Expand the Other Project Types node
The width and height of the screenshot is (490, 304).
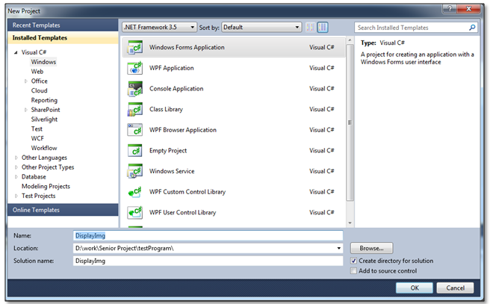pyautogui.click(x=16, y=167)
